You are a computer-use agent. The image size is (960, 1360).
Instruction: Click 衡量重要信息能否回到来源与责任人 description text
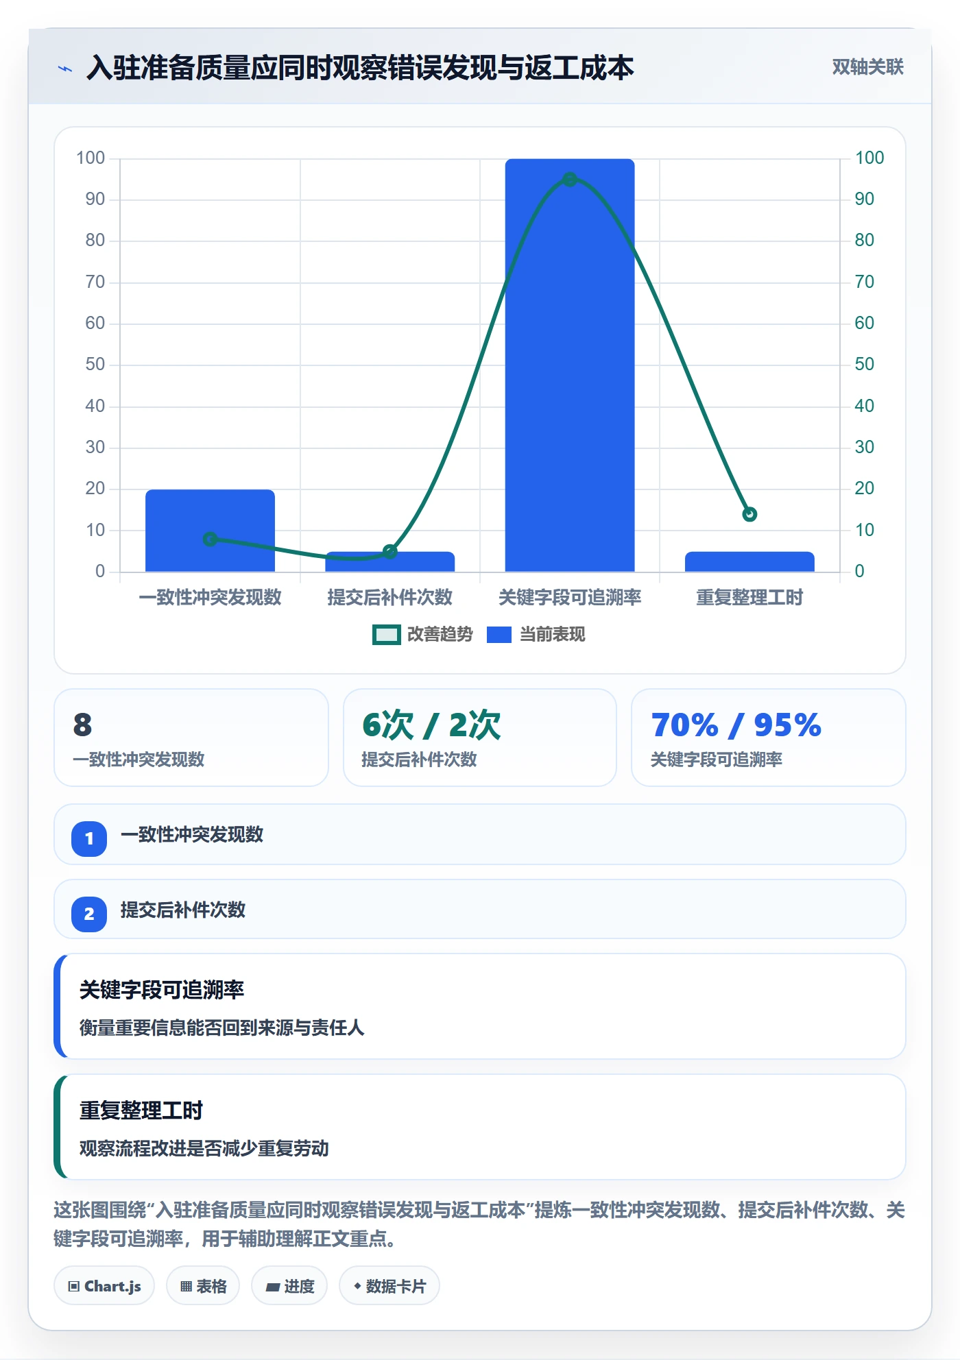click(221, 1028)
